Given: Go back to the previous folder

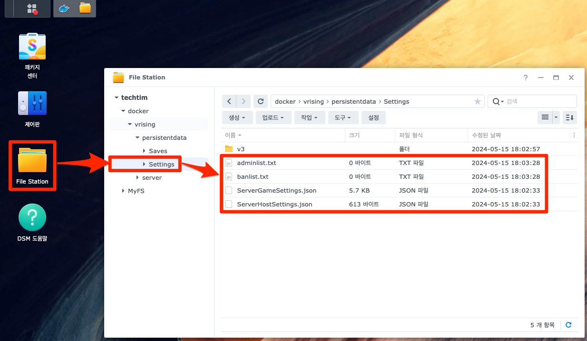Looking at the screenshot, I should tap(229, 101).
